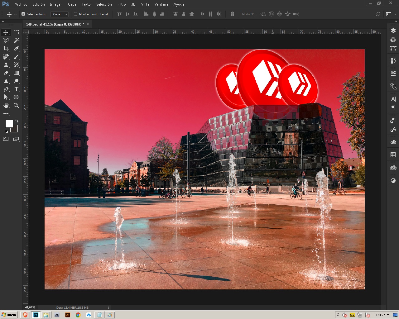
Task: Toggle the Selec. autom. checkbox
Action: tap(23, 14)
